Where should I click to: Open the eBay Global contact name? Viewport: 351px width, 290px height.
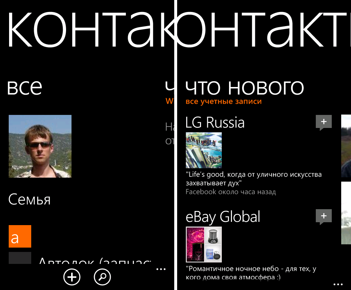pyautogui.click(x=223, y=217)
